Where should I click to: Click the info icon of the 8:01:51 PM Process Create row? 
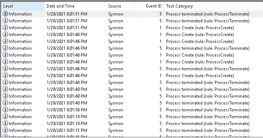click(5, 28)
